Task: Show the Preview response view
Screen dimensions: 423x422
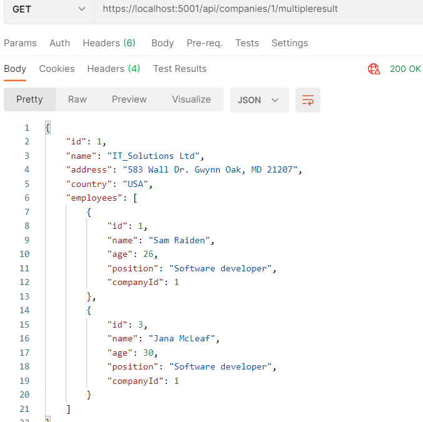Action: coord(129,99)
